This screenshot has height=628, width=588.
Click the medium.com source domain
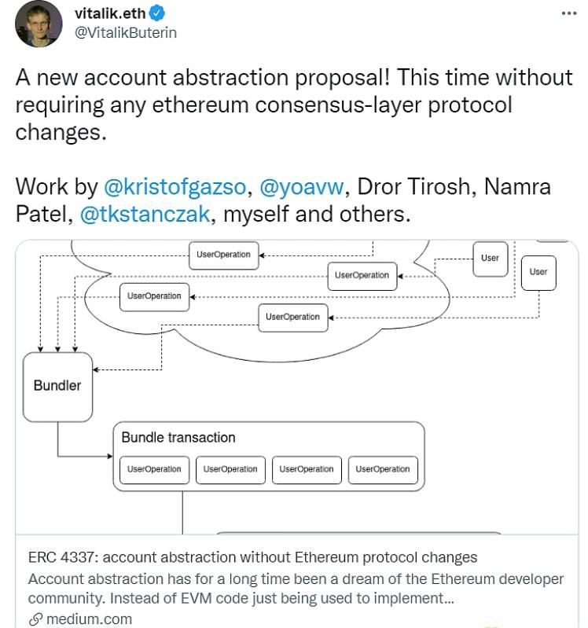click(x=89, y=619)
